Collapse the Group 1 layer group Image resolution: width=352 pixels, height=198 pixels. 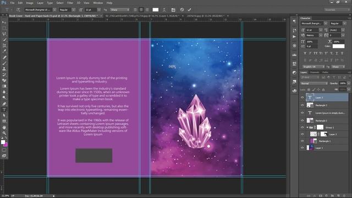[x=307, y=127]
